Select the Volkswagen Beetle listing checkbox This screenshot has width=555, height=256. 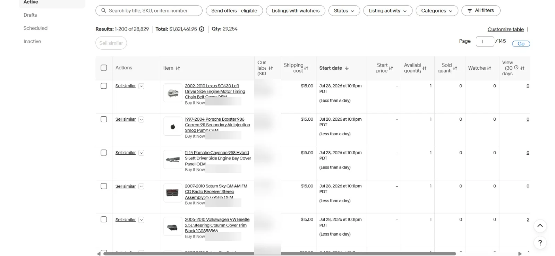point(104,220)
